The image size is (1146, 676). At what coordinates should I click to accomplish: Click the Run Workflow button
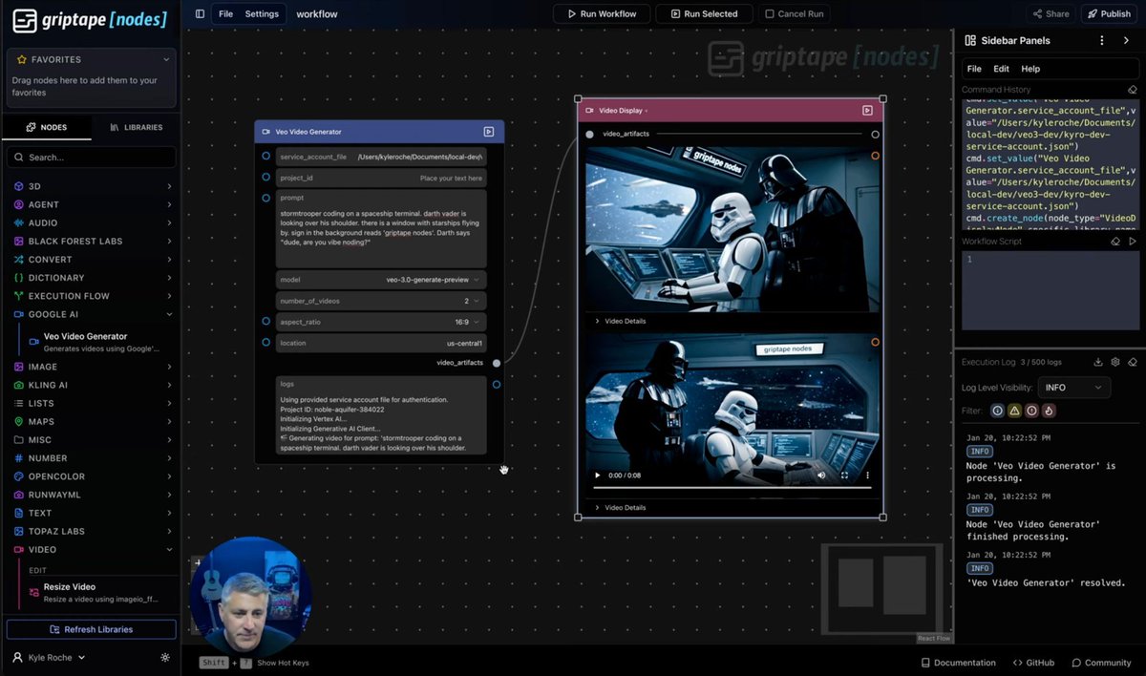click(602, 14)
